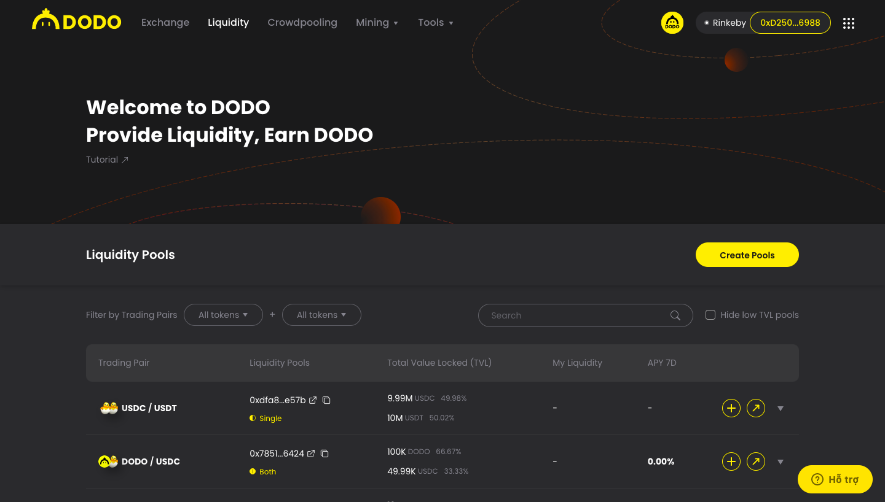885x502 pixels.
Task: Focus the pool Search field
Action: (586, 315)
